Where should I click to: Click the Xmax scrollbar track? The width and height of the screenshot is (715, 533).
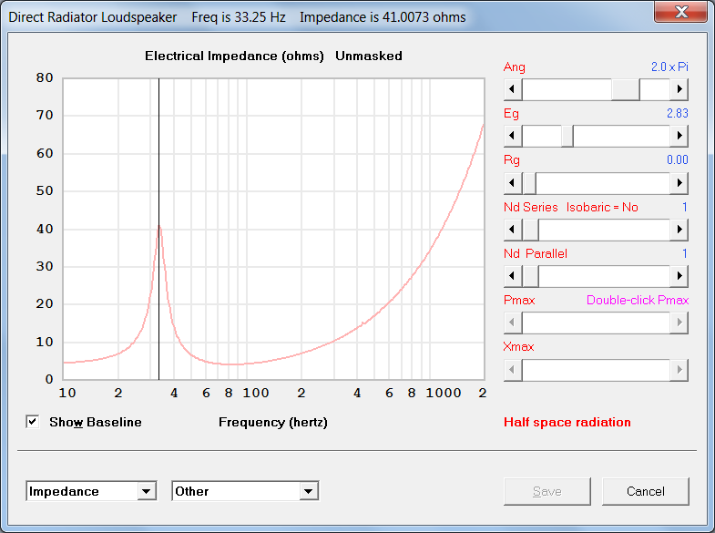pos(596,370)
